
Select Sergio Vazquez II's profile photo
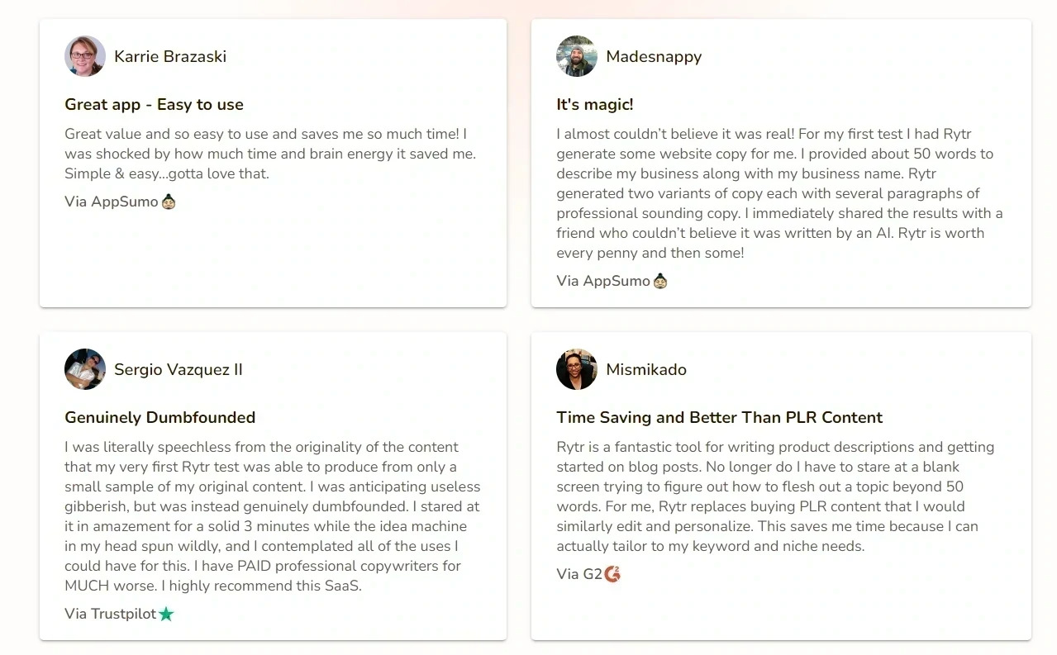pos(85,369)
